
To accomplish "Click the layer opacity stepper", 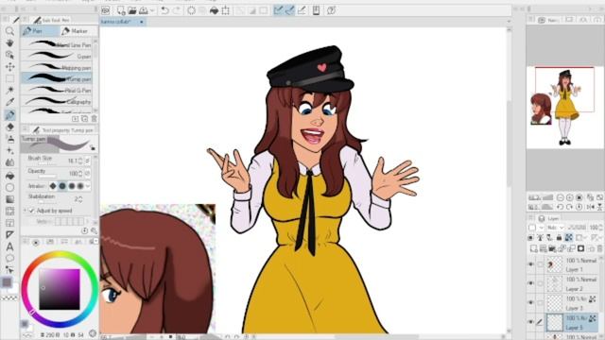I will coord(601,228).
